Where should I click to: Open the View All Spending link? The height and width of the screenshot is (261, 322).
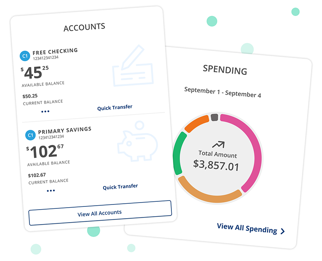coord(247,228)
